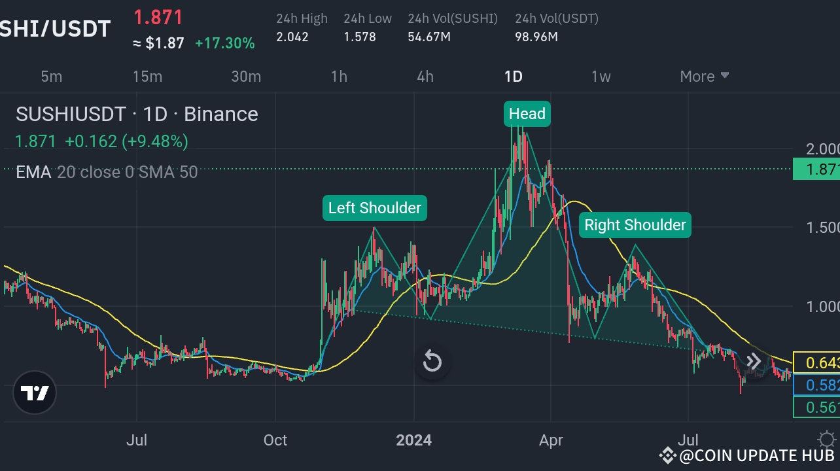Click the +17.30% change percentage
This screenshot has height=471, width=840.
click(225, 44)
